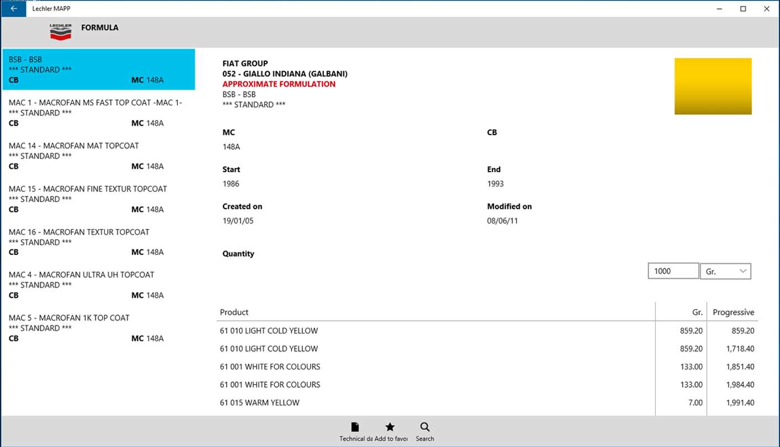The height and width of the screenshot is (447, 780).
Task: Pick MAC 15 - MACROFAN FINE TEXTUR TOPCOAT
Action: (x=98, y=199)
